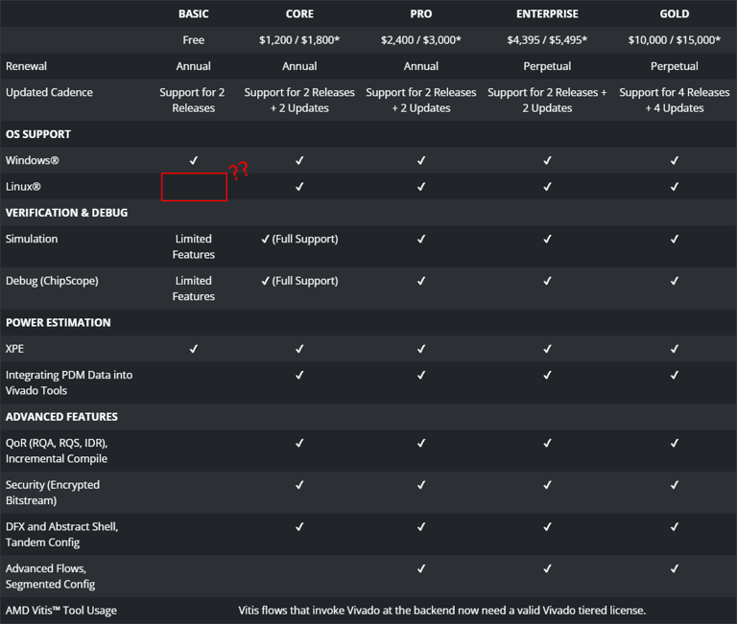Screen dimensions: 737x624
Task: Click the PDM Data checkmark under ENTERPRISE
Action: click(x=547, y=375)
